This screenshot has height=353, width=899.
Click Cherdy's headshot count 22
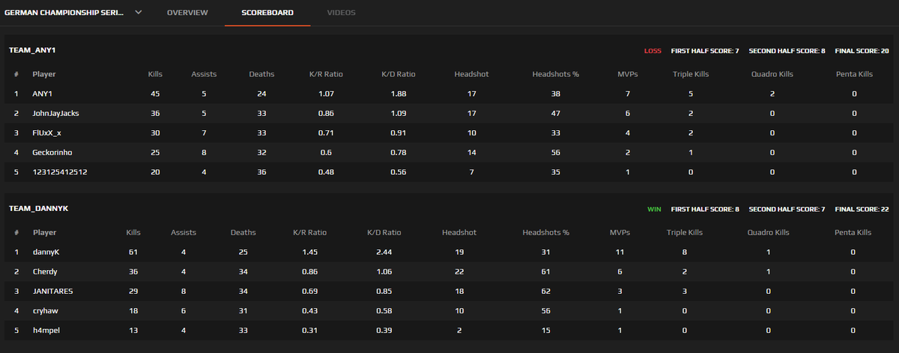click(x=461, y=272)
